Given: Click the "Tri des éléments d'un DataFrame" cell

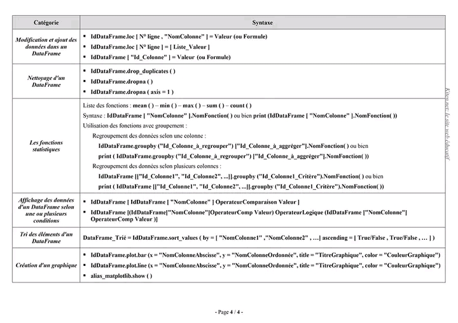Looking at the screenshot, I should click(46, 237).
